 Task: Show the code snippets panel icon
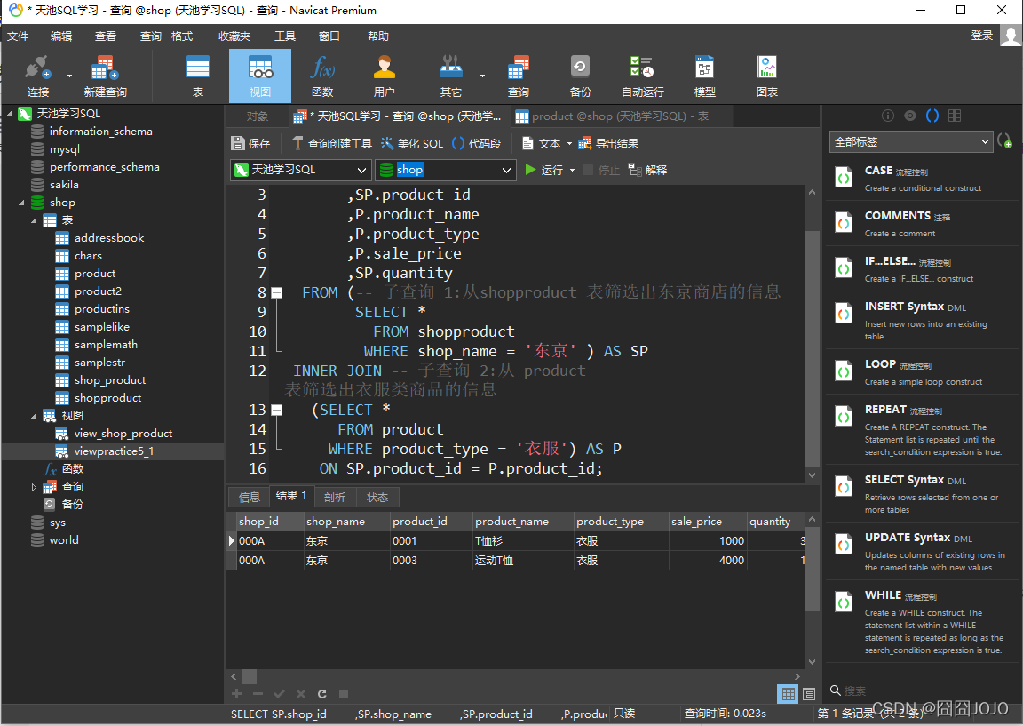[x=932, y=116]
